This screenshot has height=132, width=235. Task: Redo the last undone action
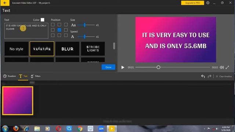pyautogui.click(x=209, y=76)
